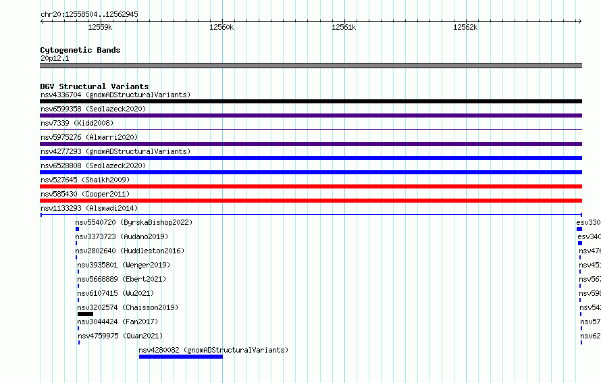Viewport: 601px width, 383px height.
Task: Click the 12562k scale position label
Action: click(x=465, y=27)
